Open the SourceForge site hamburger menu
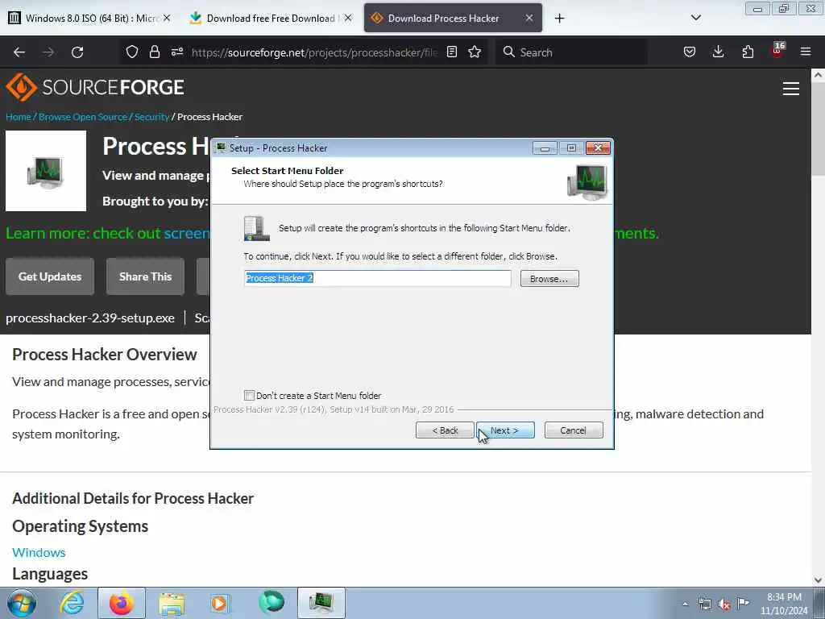Viewport: 825px width, 619px height. (x=791, y=89)
